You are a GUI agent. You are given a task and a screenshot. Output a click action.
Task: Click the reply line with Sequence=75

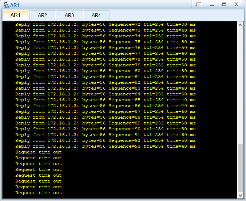point(106,42)
